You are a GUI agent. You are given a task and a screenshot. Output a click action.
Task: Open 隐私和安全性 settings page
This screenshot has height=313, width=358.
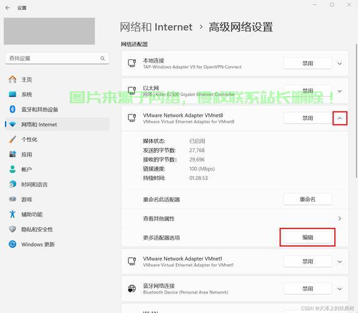tap(57, 229)
